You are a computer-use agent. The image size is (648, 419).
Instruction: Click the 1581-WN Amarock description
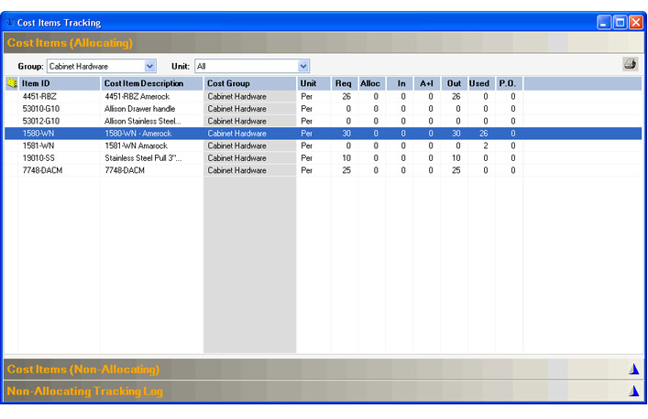tap(136, 146)
